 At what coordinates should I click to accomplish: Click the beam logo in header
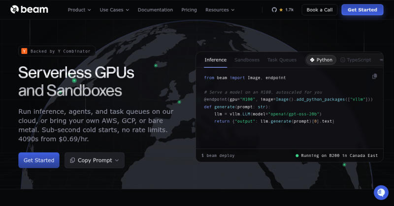click(29, 9)
